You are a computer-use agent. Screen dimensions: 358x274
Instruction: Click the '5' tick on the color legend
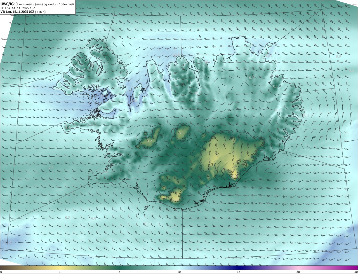click(119, 272)
